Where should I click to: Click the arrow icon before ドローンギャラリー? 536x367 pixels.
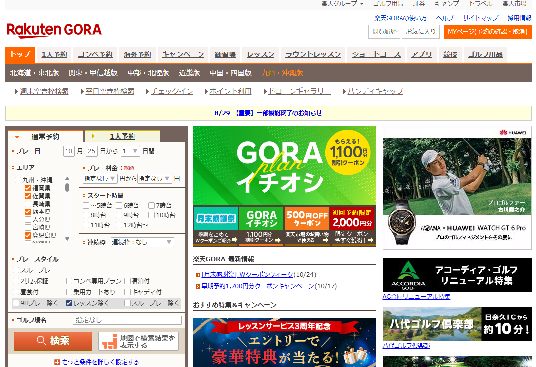(265, 92)
